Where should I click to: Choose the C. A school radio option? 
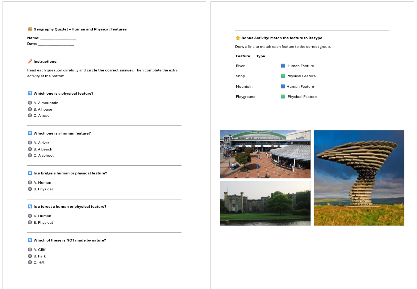pyautogui.click(x=30, y=155)
